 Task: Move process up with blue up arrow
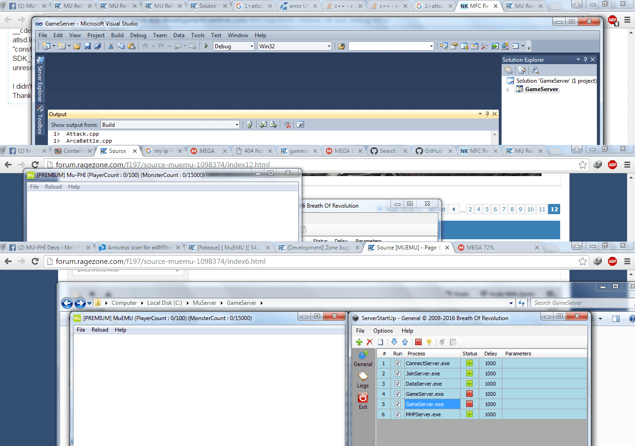click(x=405, y=342)
